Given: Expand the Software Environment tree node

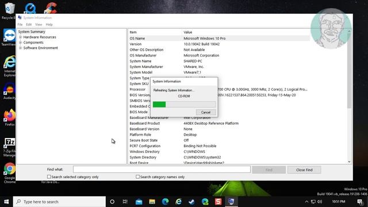Looking at the screenshot, I should click(x=21, y=48).
